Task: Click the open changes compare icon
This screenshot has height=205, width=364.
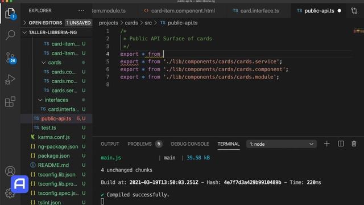Action: tap(354, 11)
